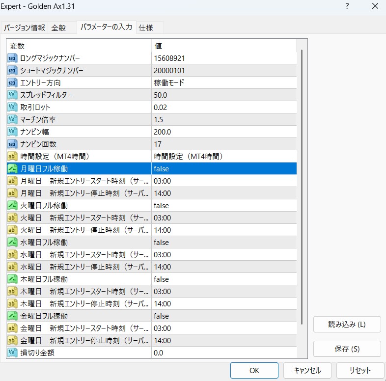Select the double-type icon for スプレッドフィルター
Viewport: 386px width, 381px height.
(x=13, y=95)
